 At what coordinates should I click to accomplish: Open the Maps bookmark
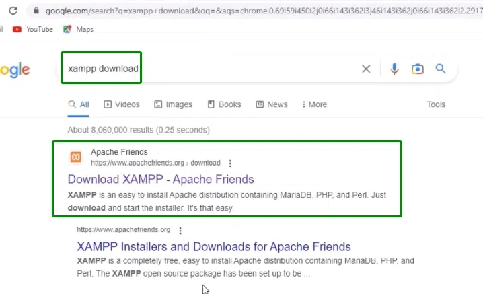click(78, 30)
